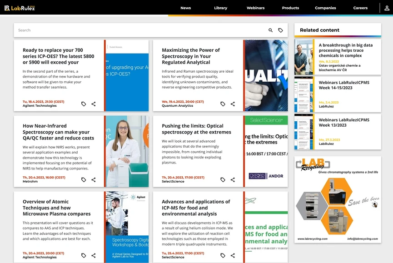Share the Pushing the limits webinar
The height and width of the screenshot is (263, 393).
[233, 179]
